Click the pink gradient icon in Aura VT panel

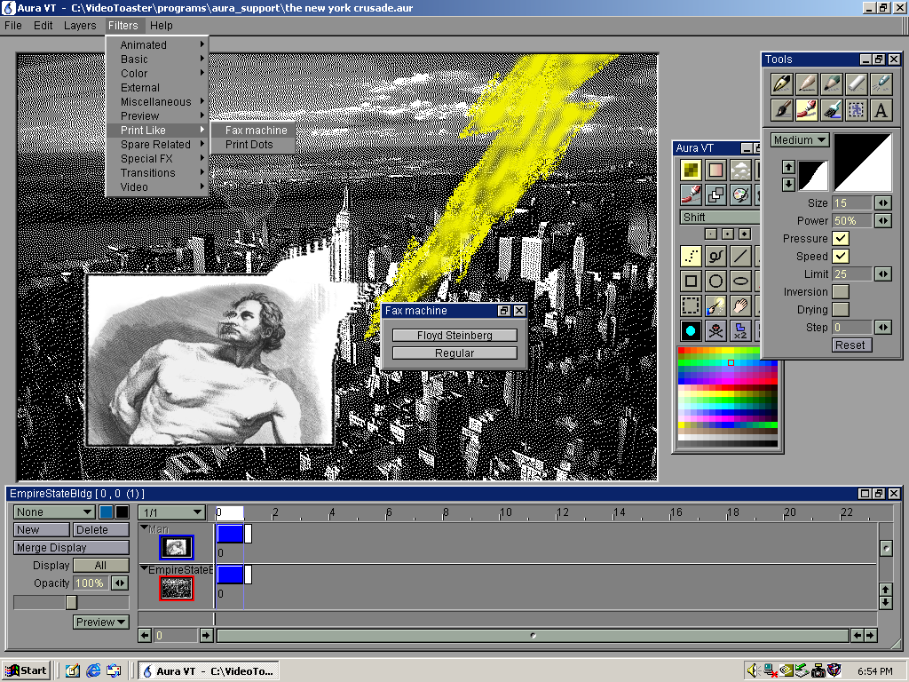point(716,170)
